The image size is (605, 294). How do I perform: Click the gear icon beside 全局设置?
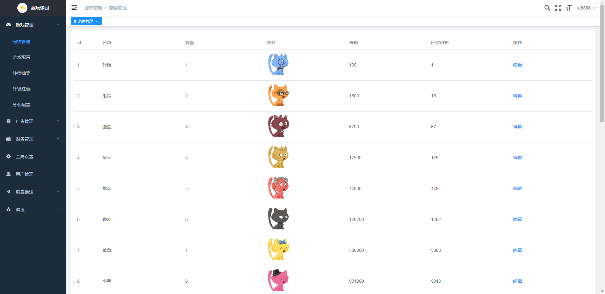point(9,156)
